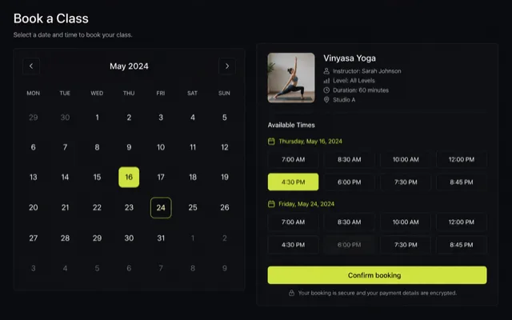Image resolution: width=512 pixels, height=320 pixels.
Task: Select May 16 on the calendar
Action: [129, 177]
